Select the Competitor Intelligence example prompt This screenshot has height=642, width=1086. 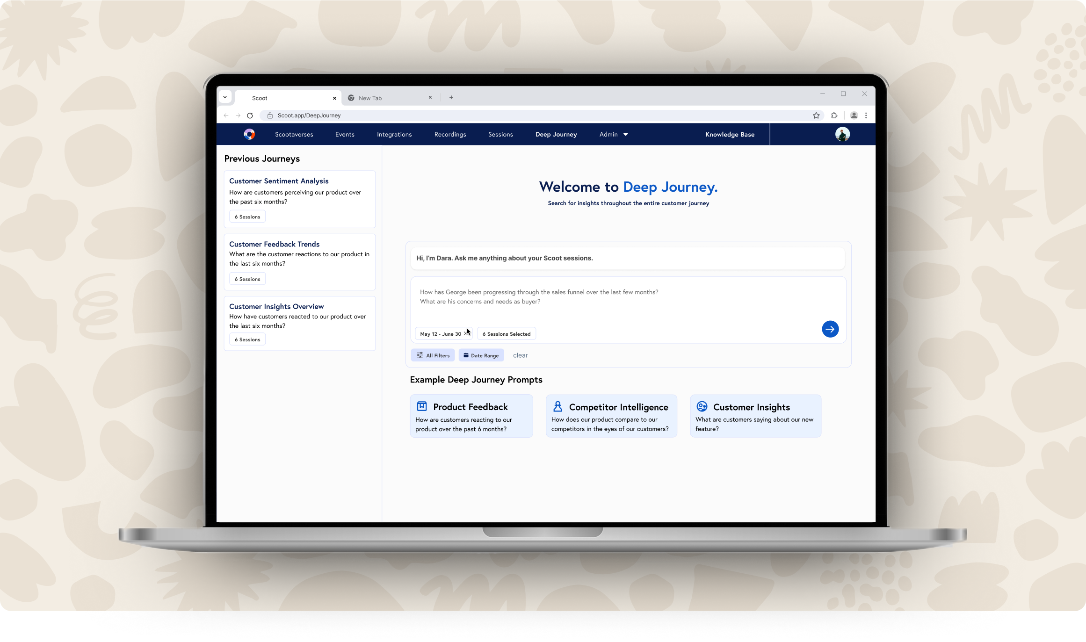point(611,416)
